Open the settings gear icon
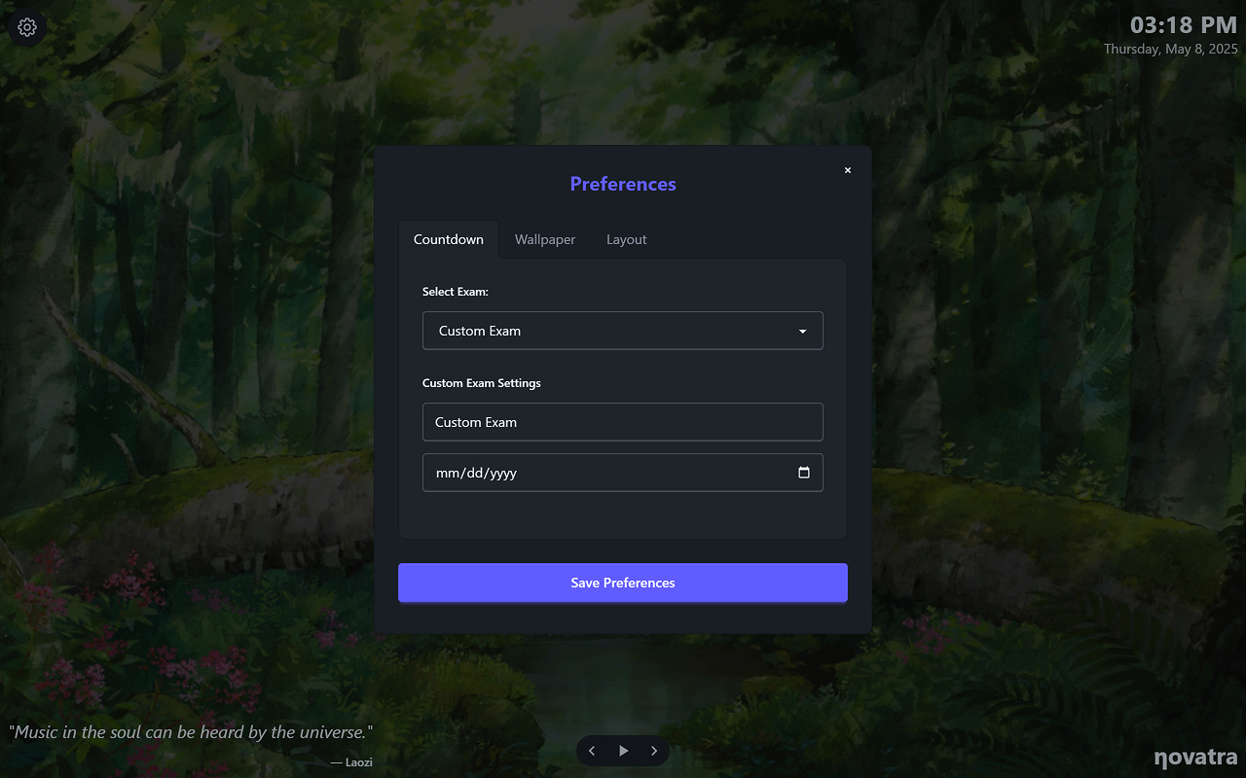The height and width of the screenshot is (778, 1246). [x=27, y=27]
